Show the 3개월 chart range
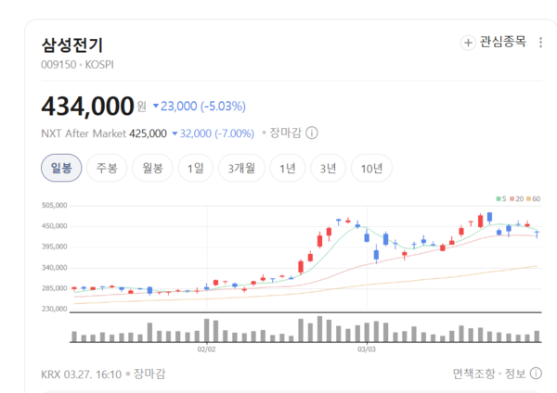Viewport: 557px width, 393px height. pyautogui.click(x=241, y=168)
